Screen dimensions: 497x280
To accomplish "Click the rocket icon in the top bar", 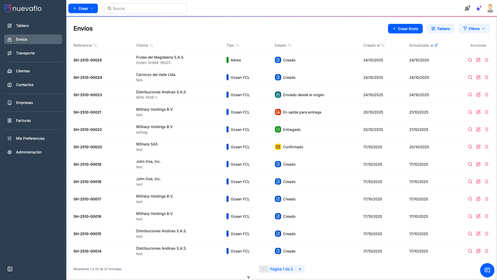I will pyautogui.click(x=467, y=8).
